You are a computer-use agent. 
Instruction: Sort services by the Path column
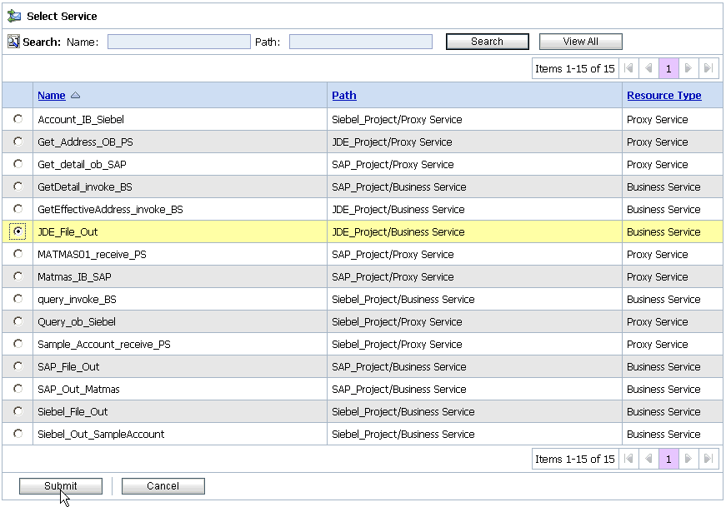click(x=344, y=95)
